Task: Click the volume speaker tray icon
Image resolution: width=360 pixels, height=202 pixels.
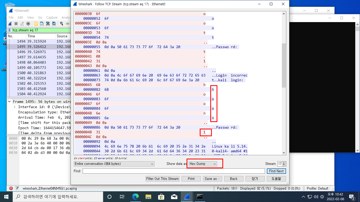Action: (316, 196)
